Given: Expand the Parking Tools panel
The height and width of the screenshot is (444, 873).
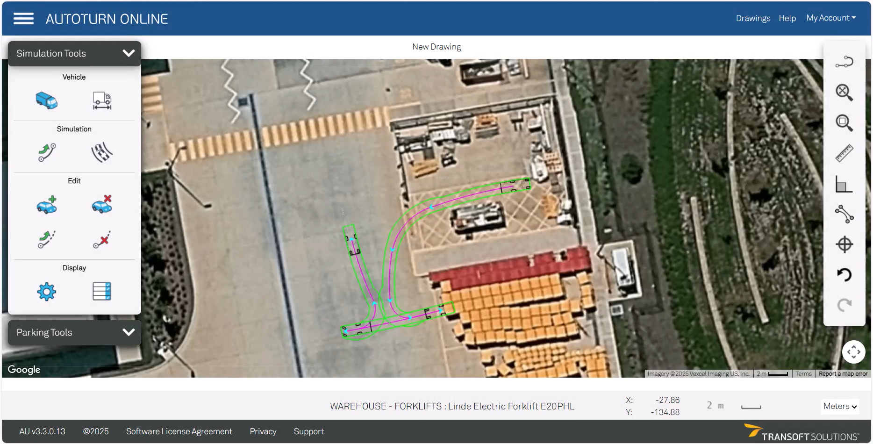Looking at the screenshot, I should pos(129,332).
